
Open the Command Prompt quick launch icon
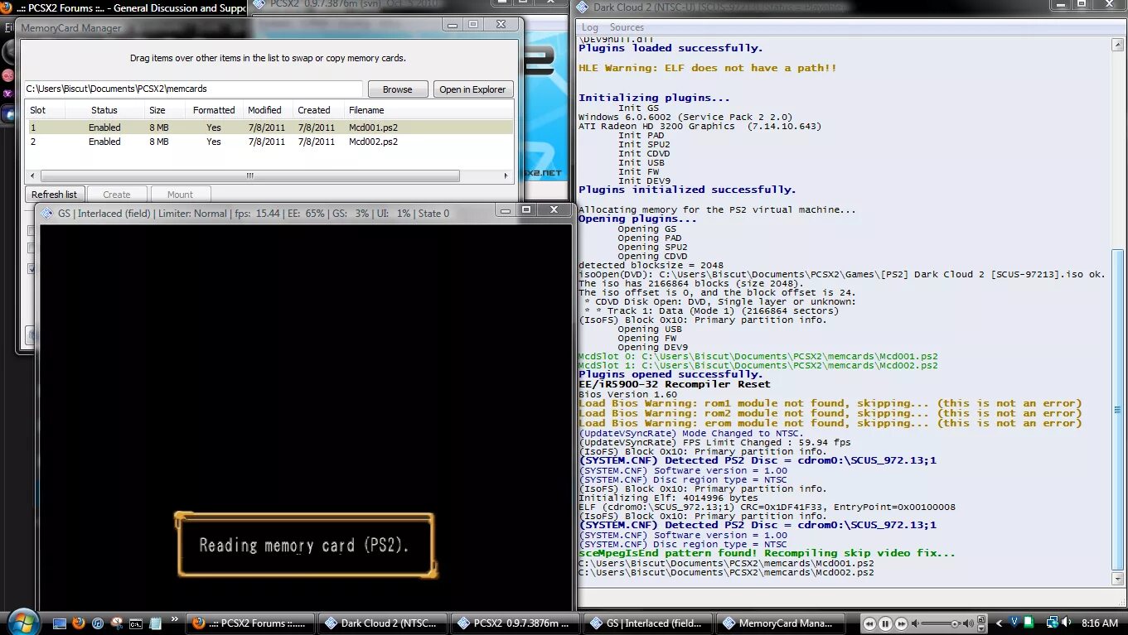tap(135, 623)
